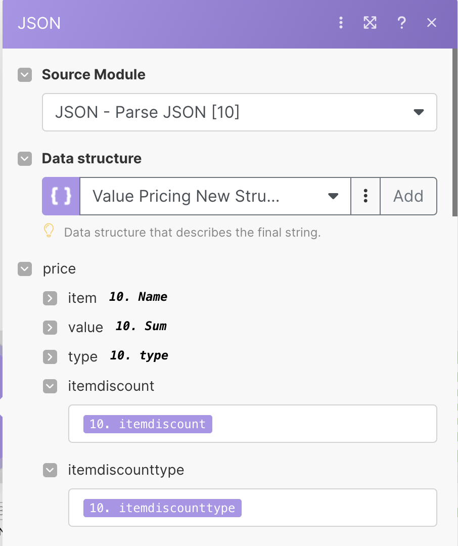458x546 pixels.
Task: Click the panel's vertical scrollbar
Action: (455, 132)
